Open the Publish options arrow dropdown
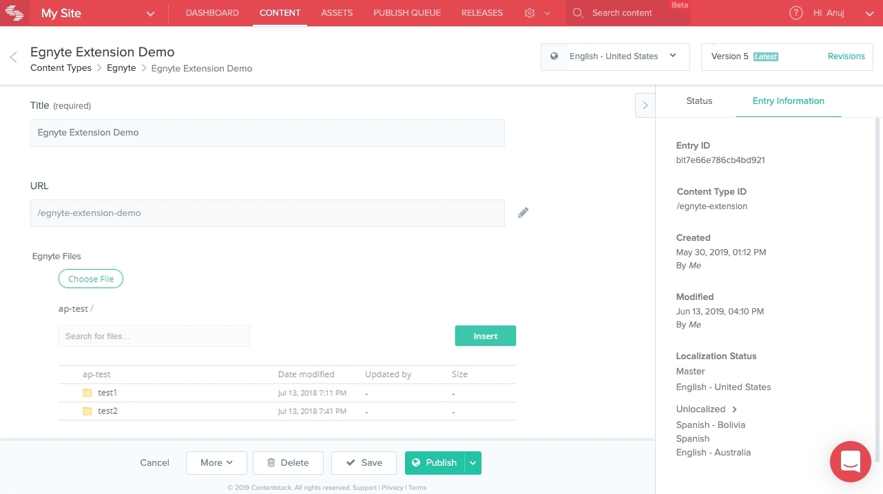The width and height of the screenshot is (883, 494). pyautogui.click(x=473, y=463)
